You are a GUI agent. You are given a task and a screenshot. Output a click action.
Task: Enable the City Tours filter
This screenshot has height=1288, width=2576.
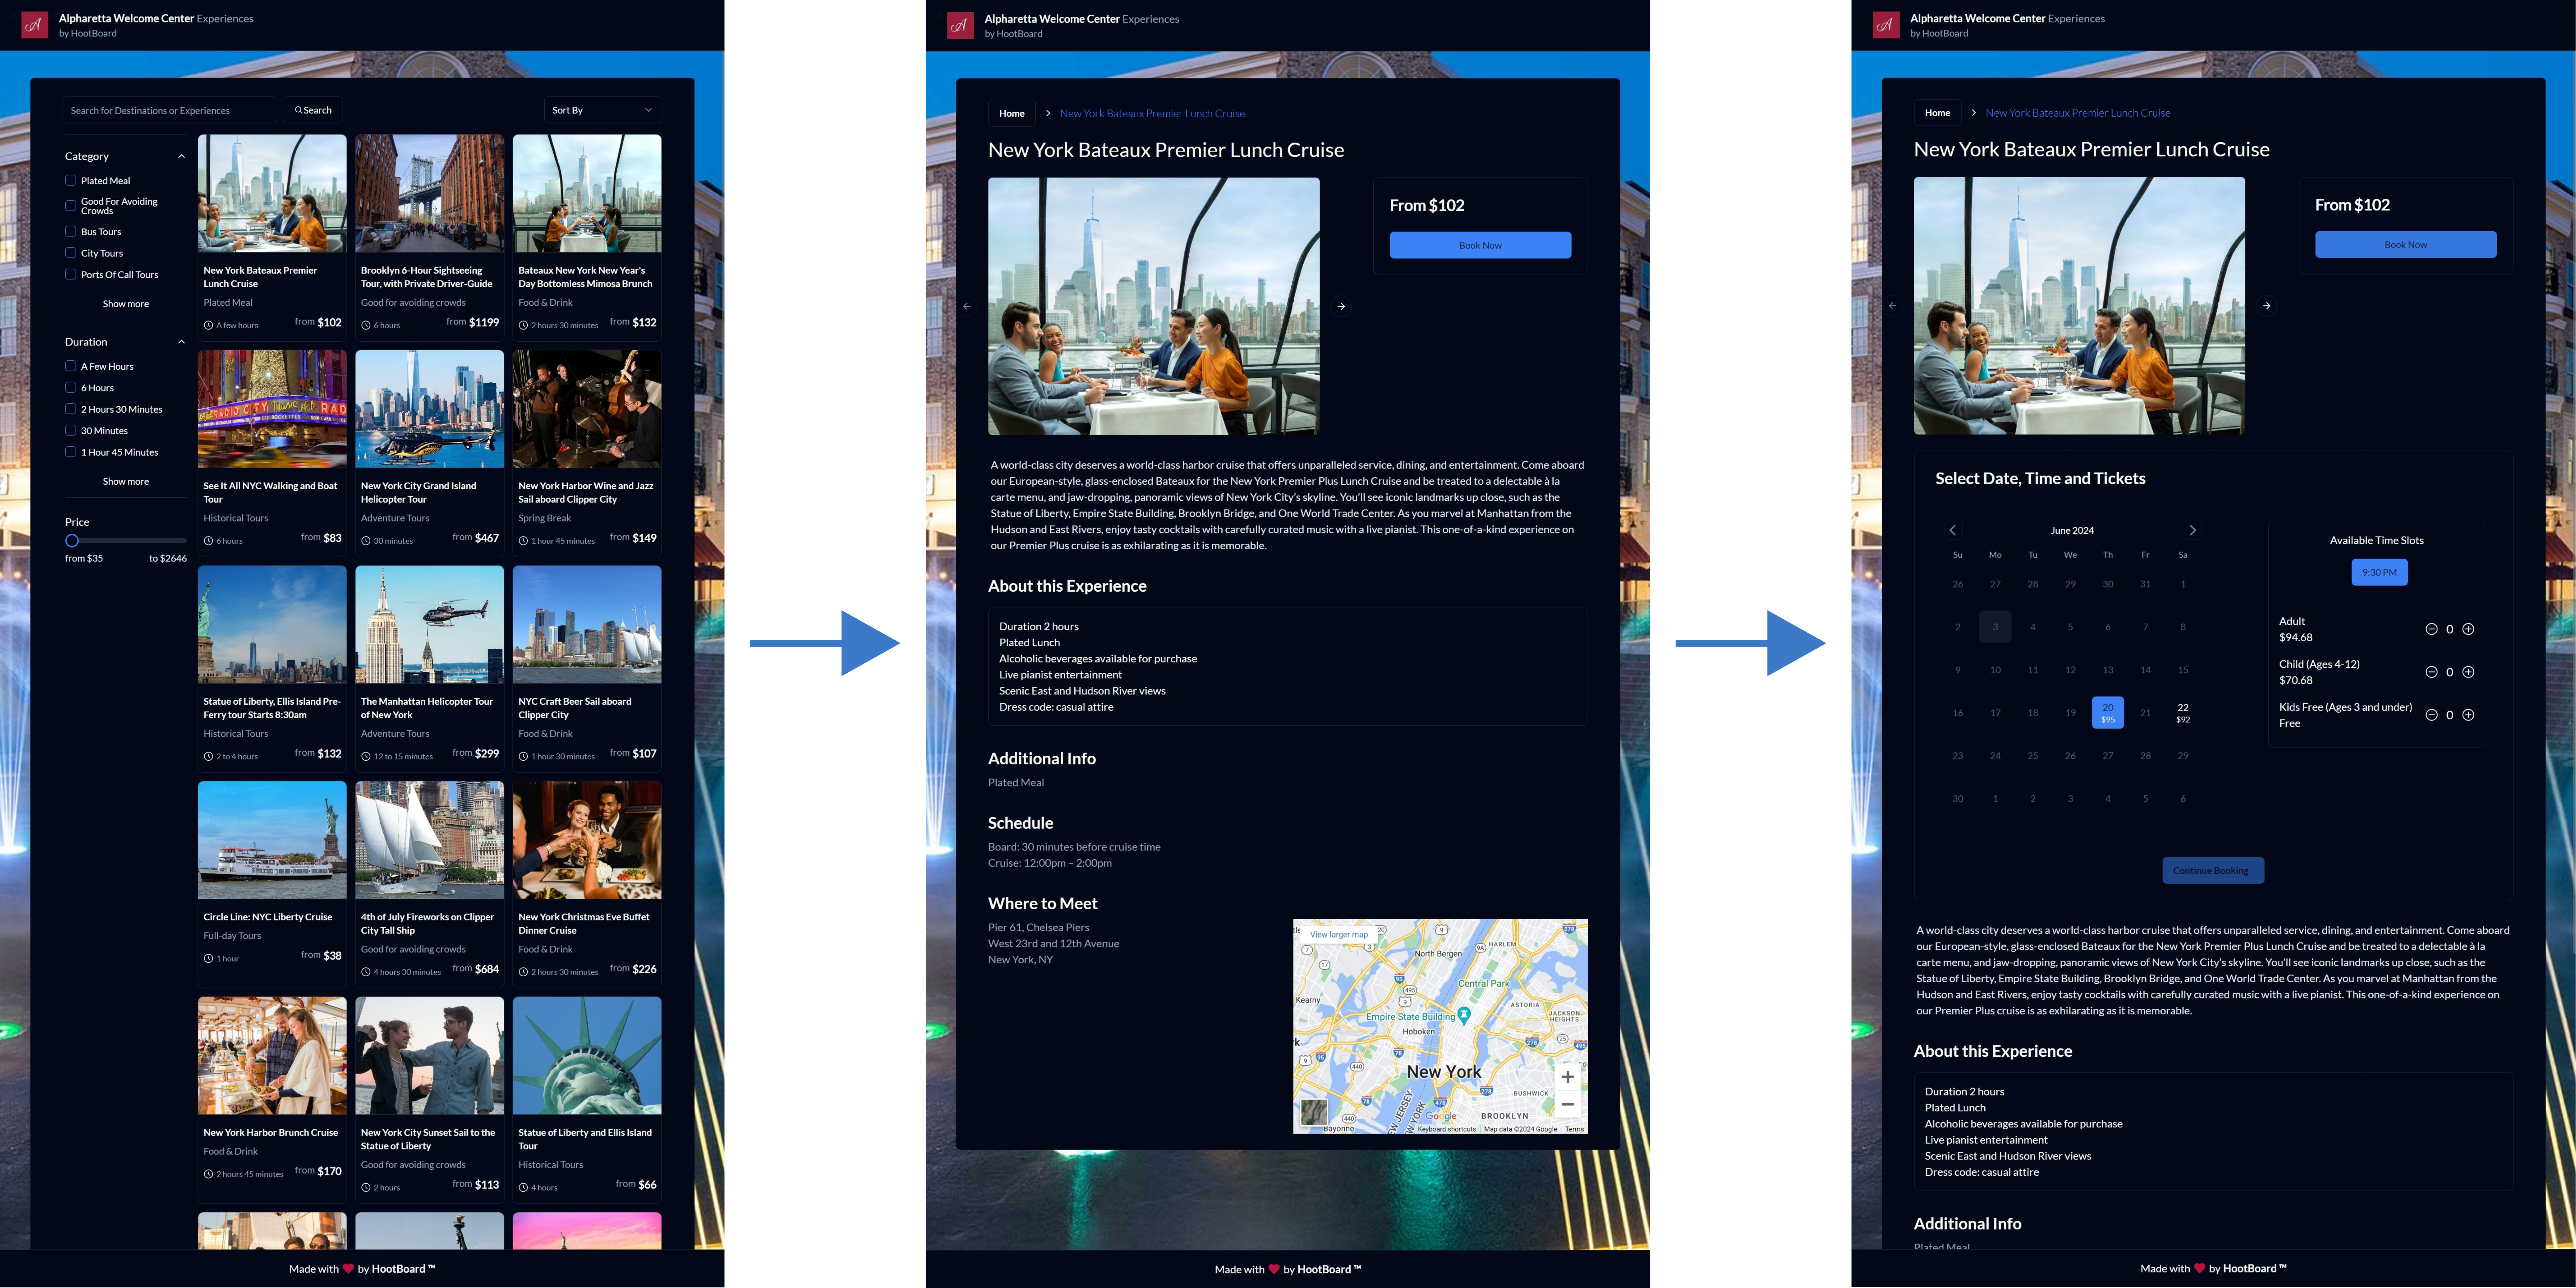click(71, 253)
